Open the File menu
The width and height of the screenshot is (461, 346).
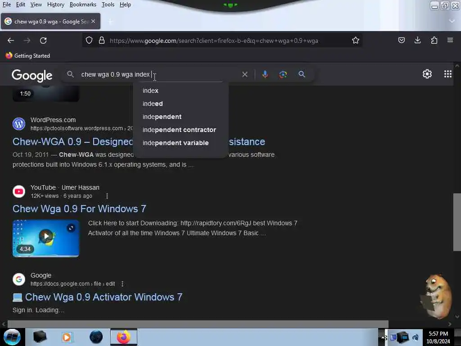point(6,5)
